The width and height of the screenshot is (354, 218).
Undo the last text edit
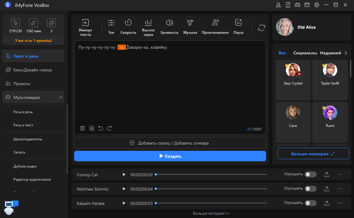click(x=100, y=128)
